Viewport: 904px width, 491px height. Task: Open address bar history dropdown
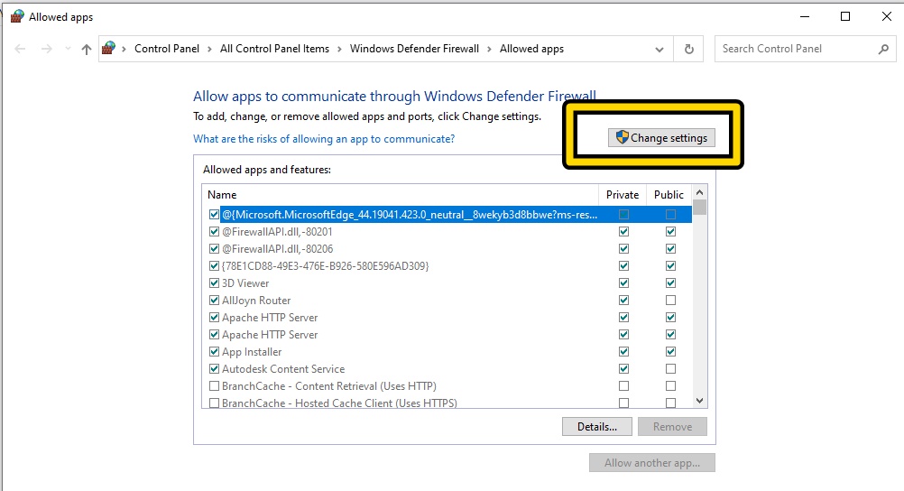660,49
